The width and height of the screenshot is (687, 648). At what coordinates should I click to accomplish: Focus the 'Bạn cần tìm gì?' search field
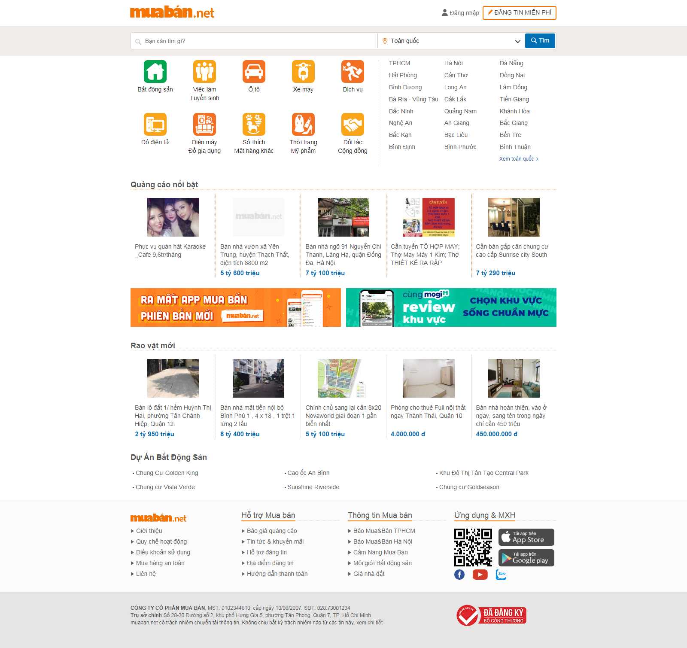pyautogui.click(x=258, y=41)
